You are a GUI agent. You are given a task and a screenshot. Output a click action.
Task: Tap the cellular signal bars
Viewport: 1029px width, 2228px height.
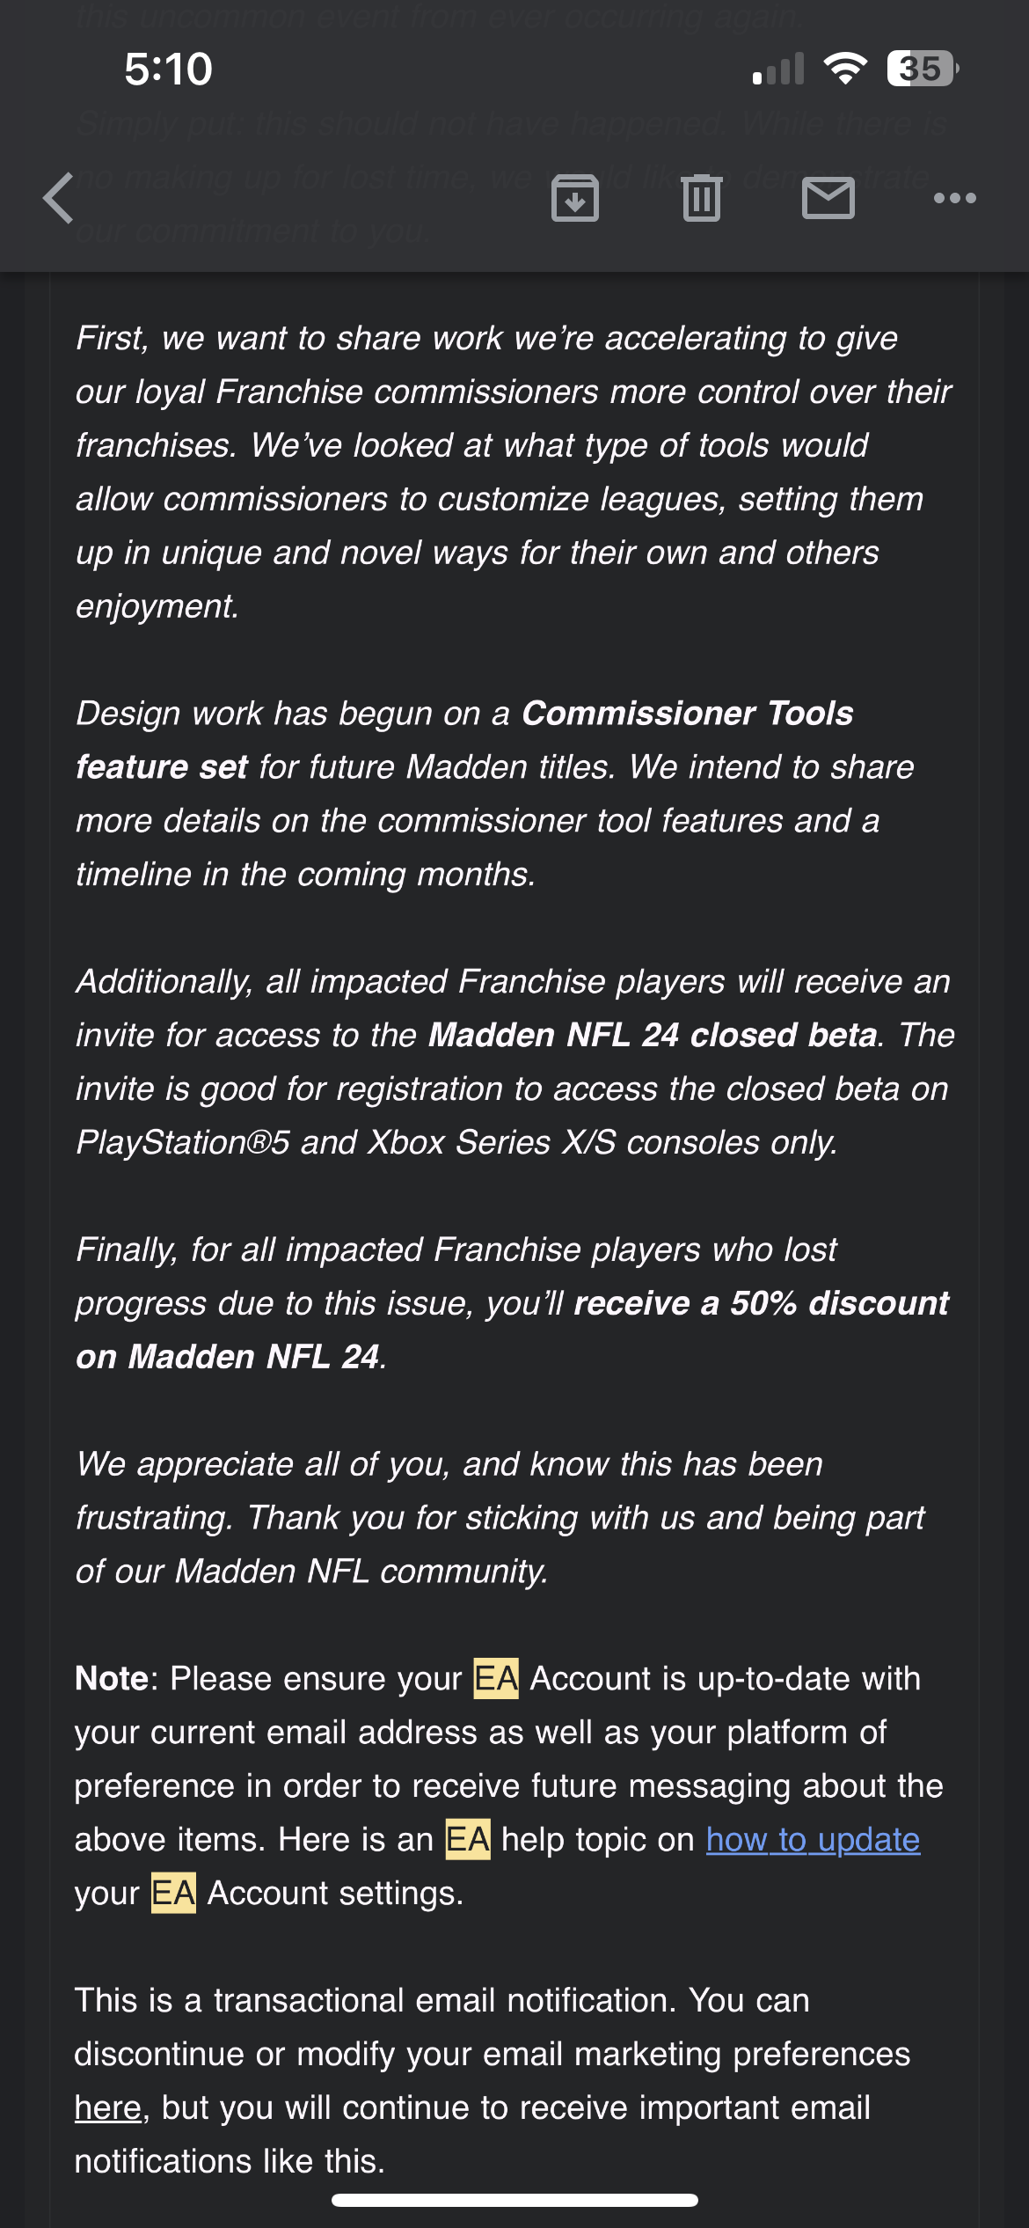pyautogui.click(x=779, y=69)
